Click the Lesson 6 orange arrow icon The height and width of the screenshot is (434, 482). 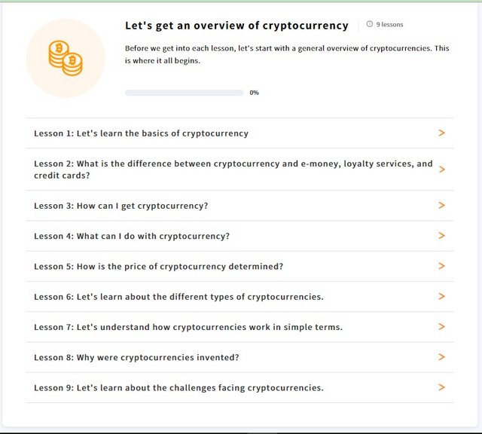click(x=441, y=296)
